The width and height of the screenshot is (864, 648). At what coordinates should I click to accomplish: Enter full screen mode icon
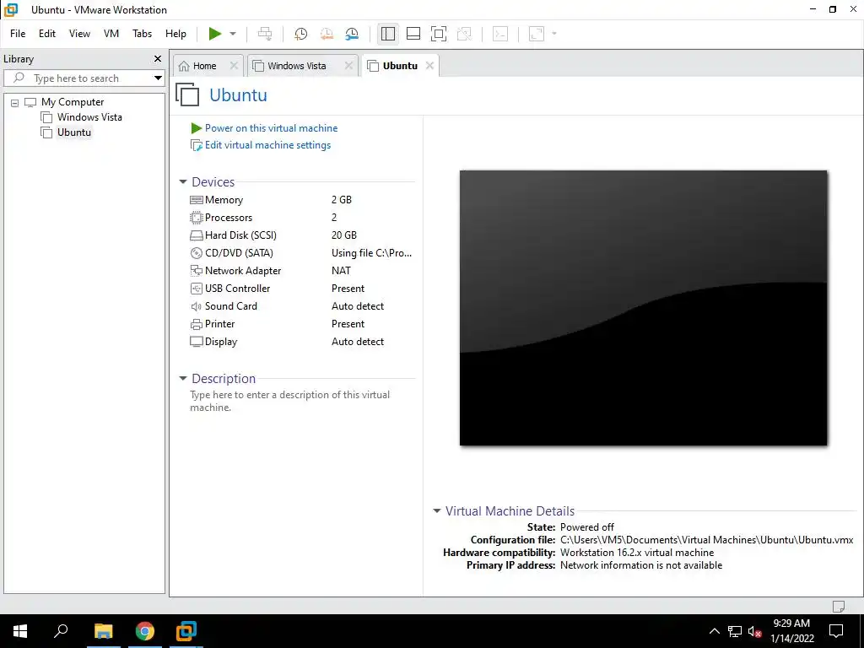click(x=439, y=34)
